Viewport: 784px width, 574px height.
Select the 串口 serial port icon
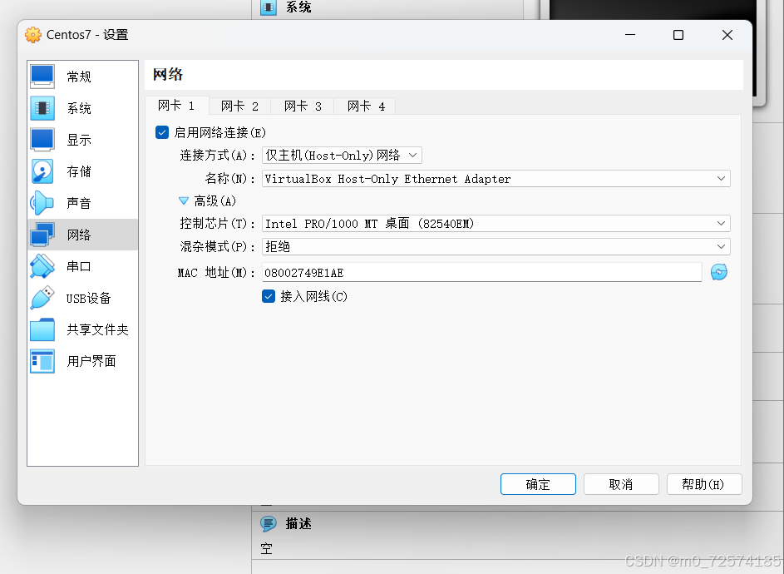coord(42,265)
